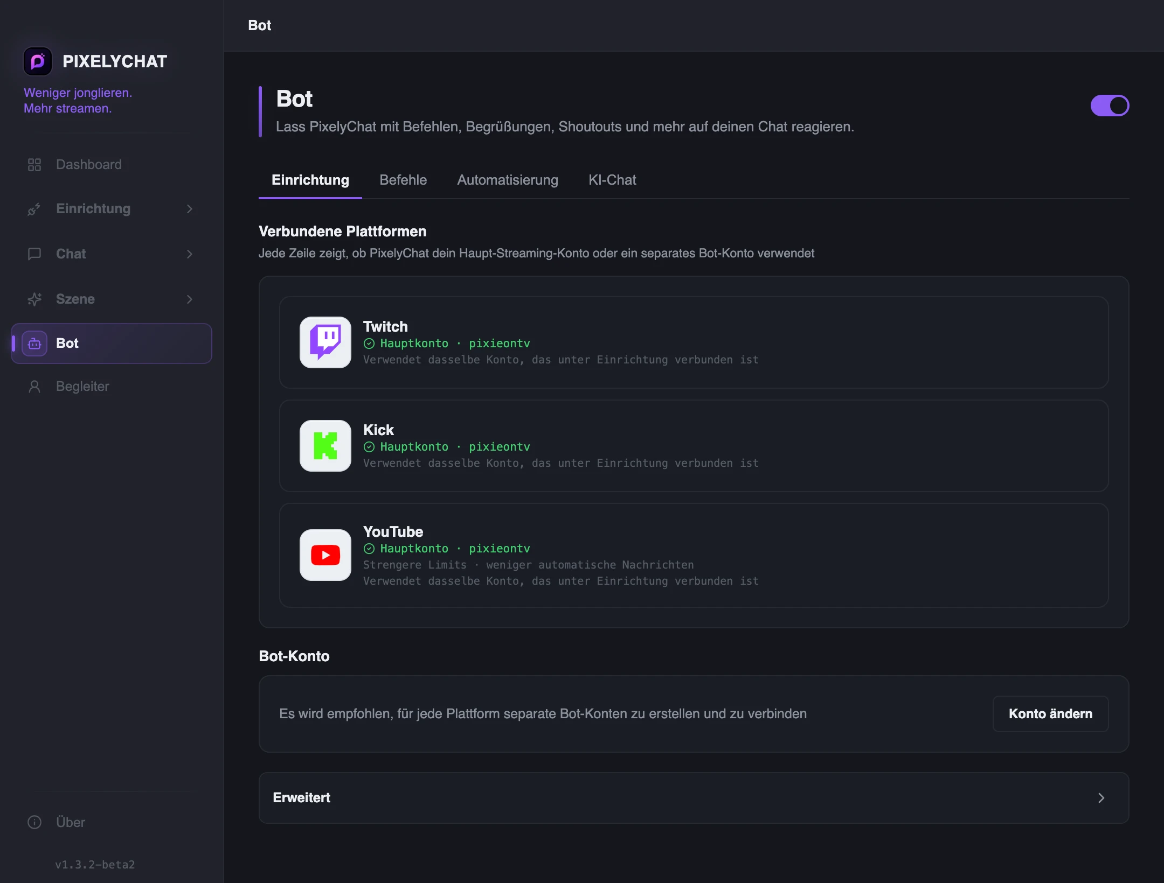
Task: Open Begleiter in the sidebar
Action: tap(112, 387)
